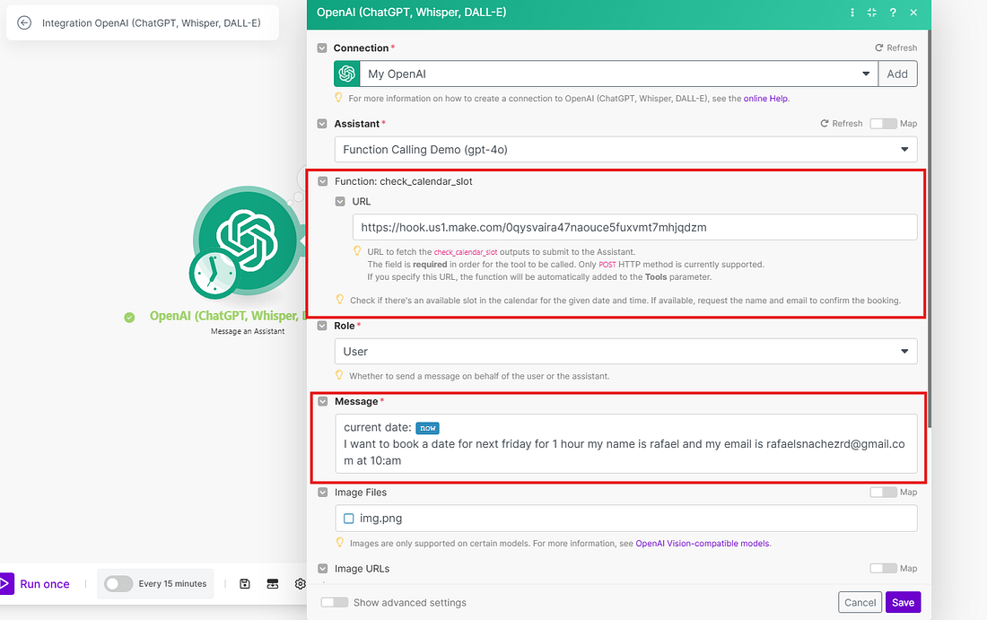Toggle the Every 15 minutes schedule switch
Viewport: 987px width, 620px height.
pos(118,583)
